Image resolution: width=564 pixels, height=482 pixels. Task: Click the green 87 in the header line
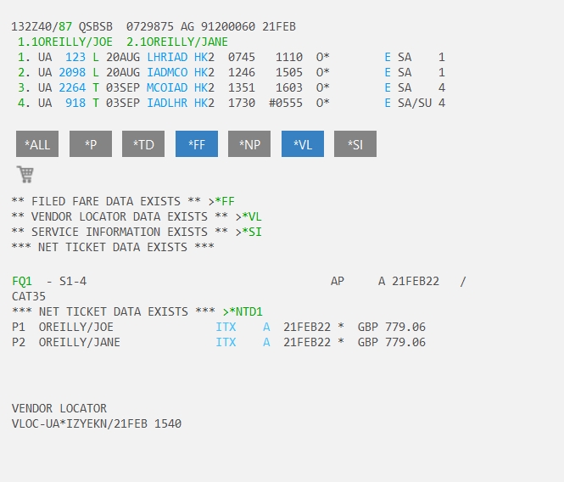(65, 26)
